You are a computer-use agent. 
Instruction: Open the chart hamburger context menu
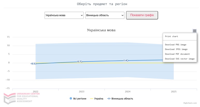click(x=195, y=31)
